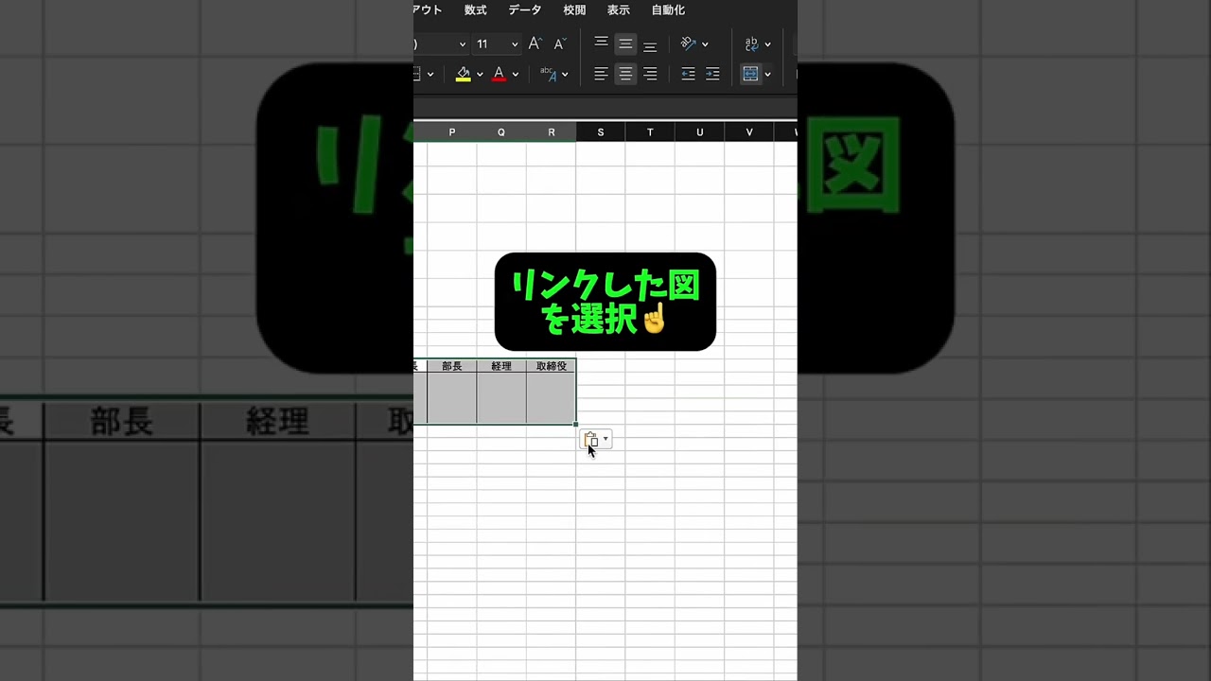
Task: Open the fill color dropdown arrow
Action: (x=480, y=75)
